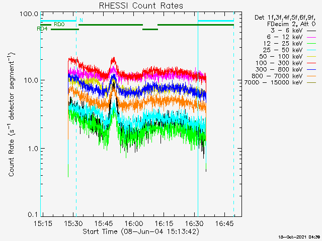
Task: Select the "800 - 7000 keV" legend label
Action: pos(277,76)
